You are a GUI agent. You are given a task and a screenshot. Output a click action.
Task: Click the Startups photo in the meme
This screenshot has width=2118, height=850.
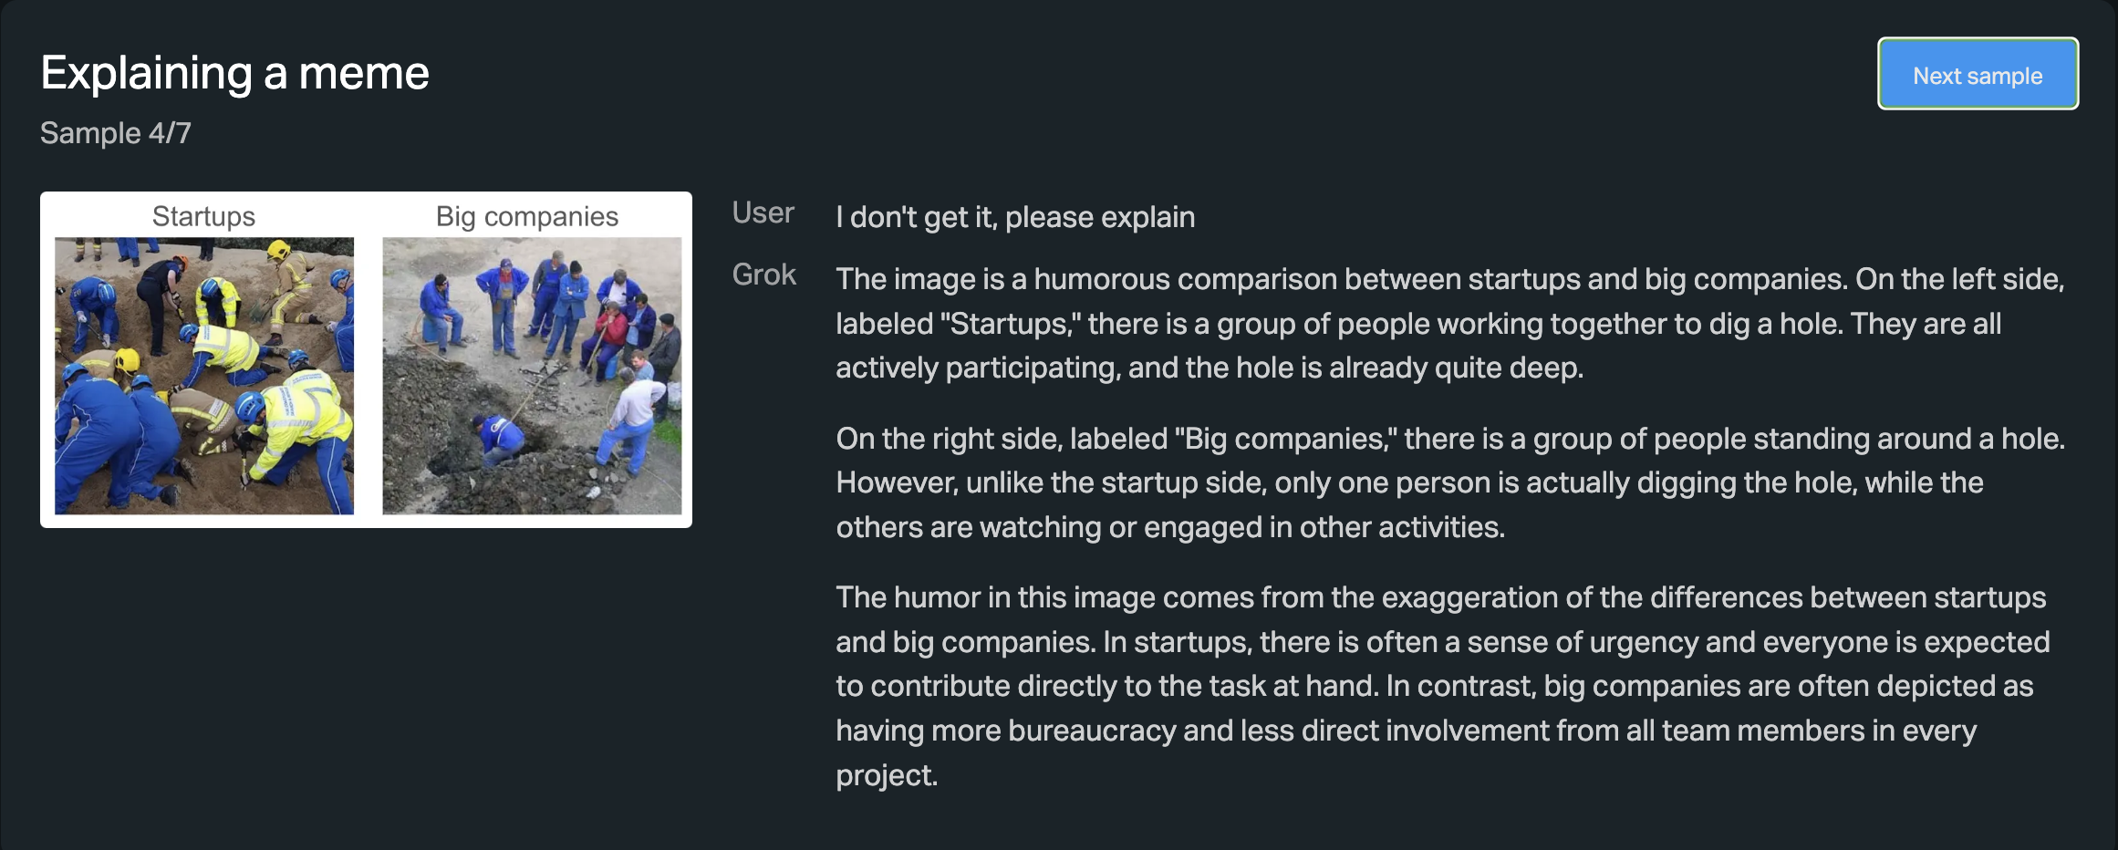pos(204,376)
